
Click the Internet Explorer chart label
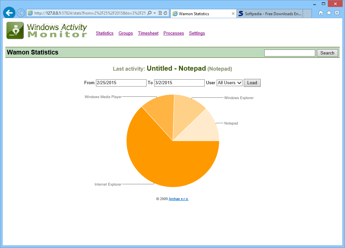tap(108, 185)
